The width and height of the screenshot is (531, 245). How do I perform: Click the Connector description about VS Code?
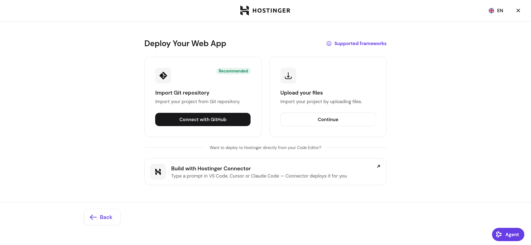point(259,176)
